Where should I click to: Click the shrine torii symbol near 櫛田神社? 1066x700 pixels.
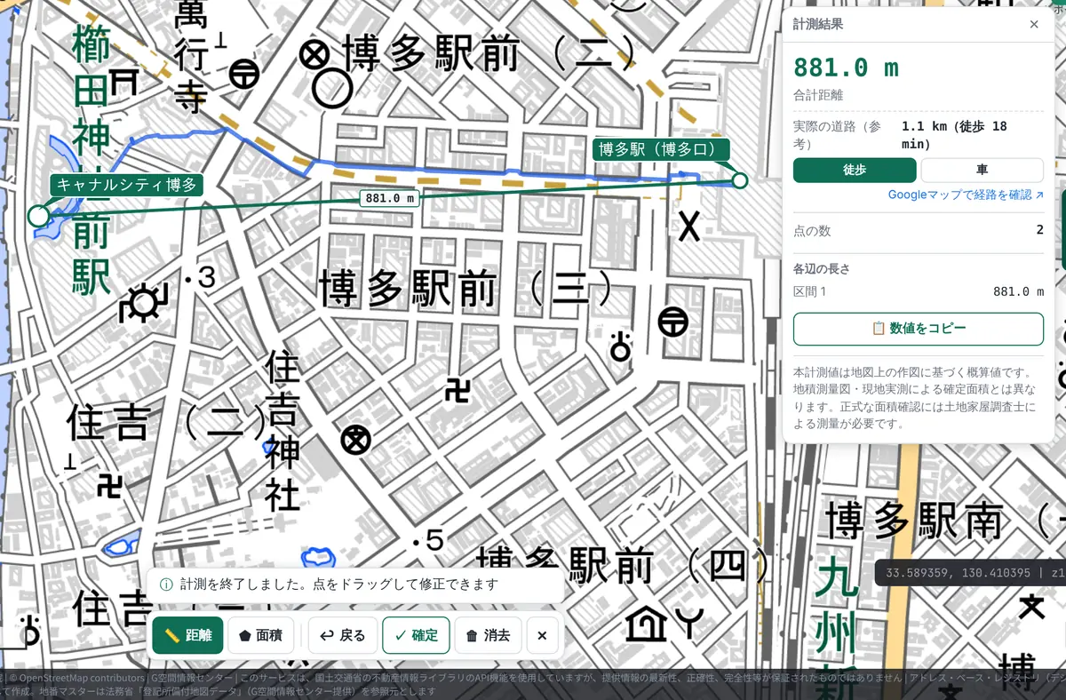pyautogui.click(x=124, y=83)
